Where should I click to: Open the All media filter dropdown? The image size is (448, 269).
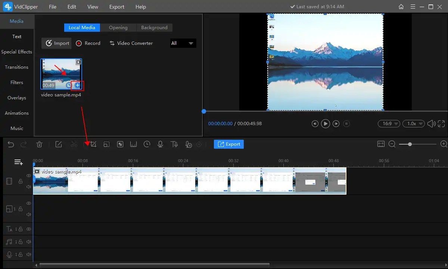pyautogui.click(x=183, y=43)
